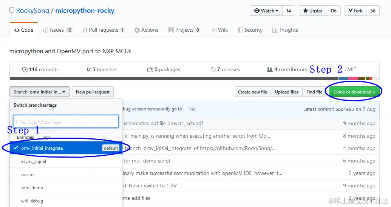Click New pull request button

click(x=93, y=92)
